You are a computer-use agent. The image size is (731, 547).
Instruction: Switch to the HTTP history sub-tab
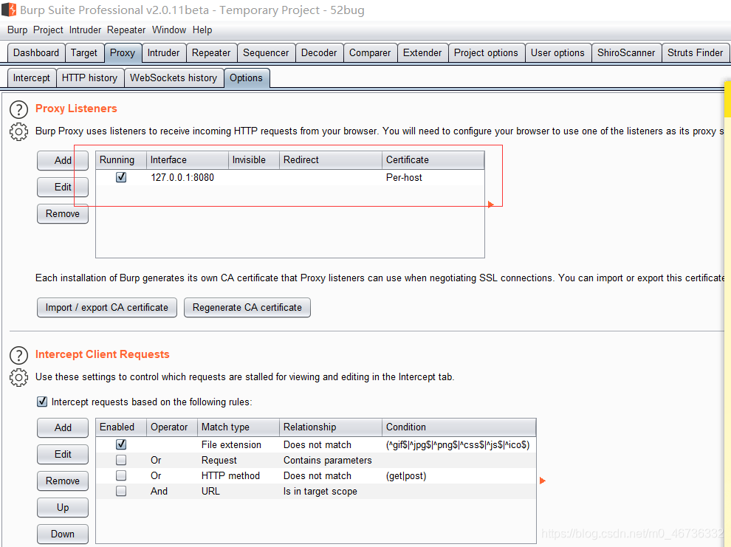point(89,78)
